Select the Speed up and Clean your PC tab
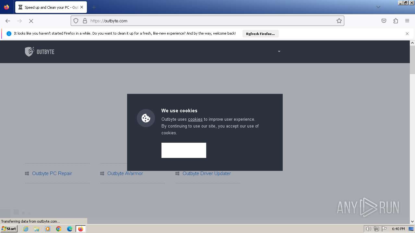 click(51, 7)
